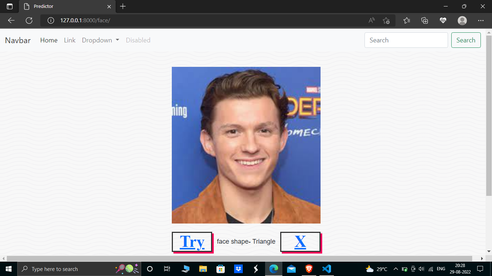Click the X button beside face shape

[300, 241]
